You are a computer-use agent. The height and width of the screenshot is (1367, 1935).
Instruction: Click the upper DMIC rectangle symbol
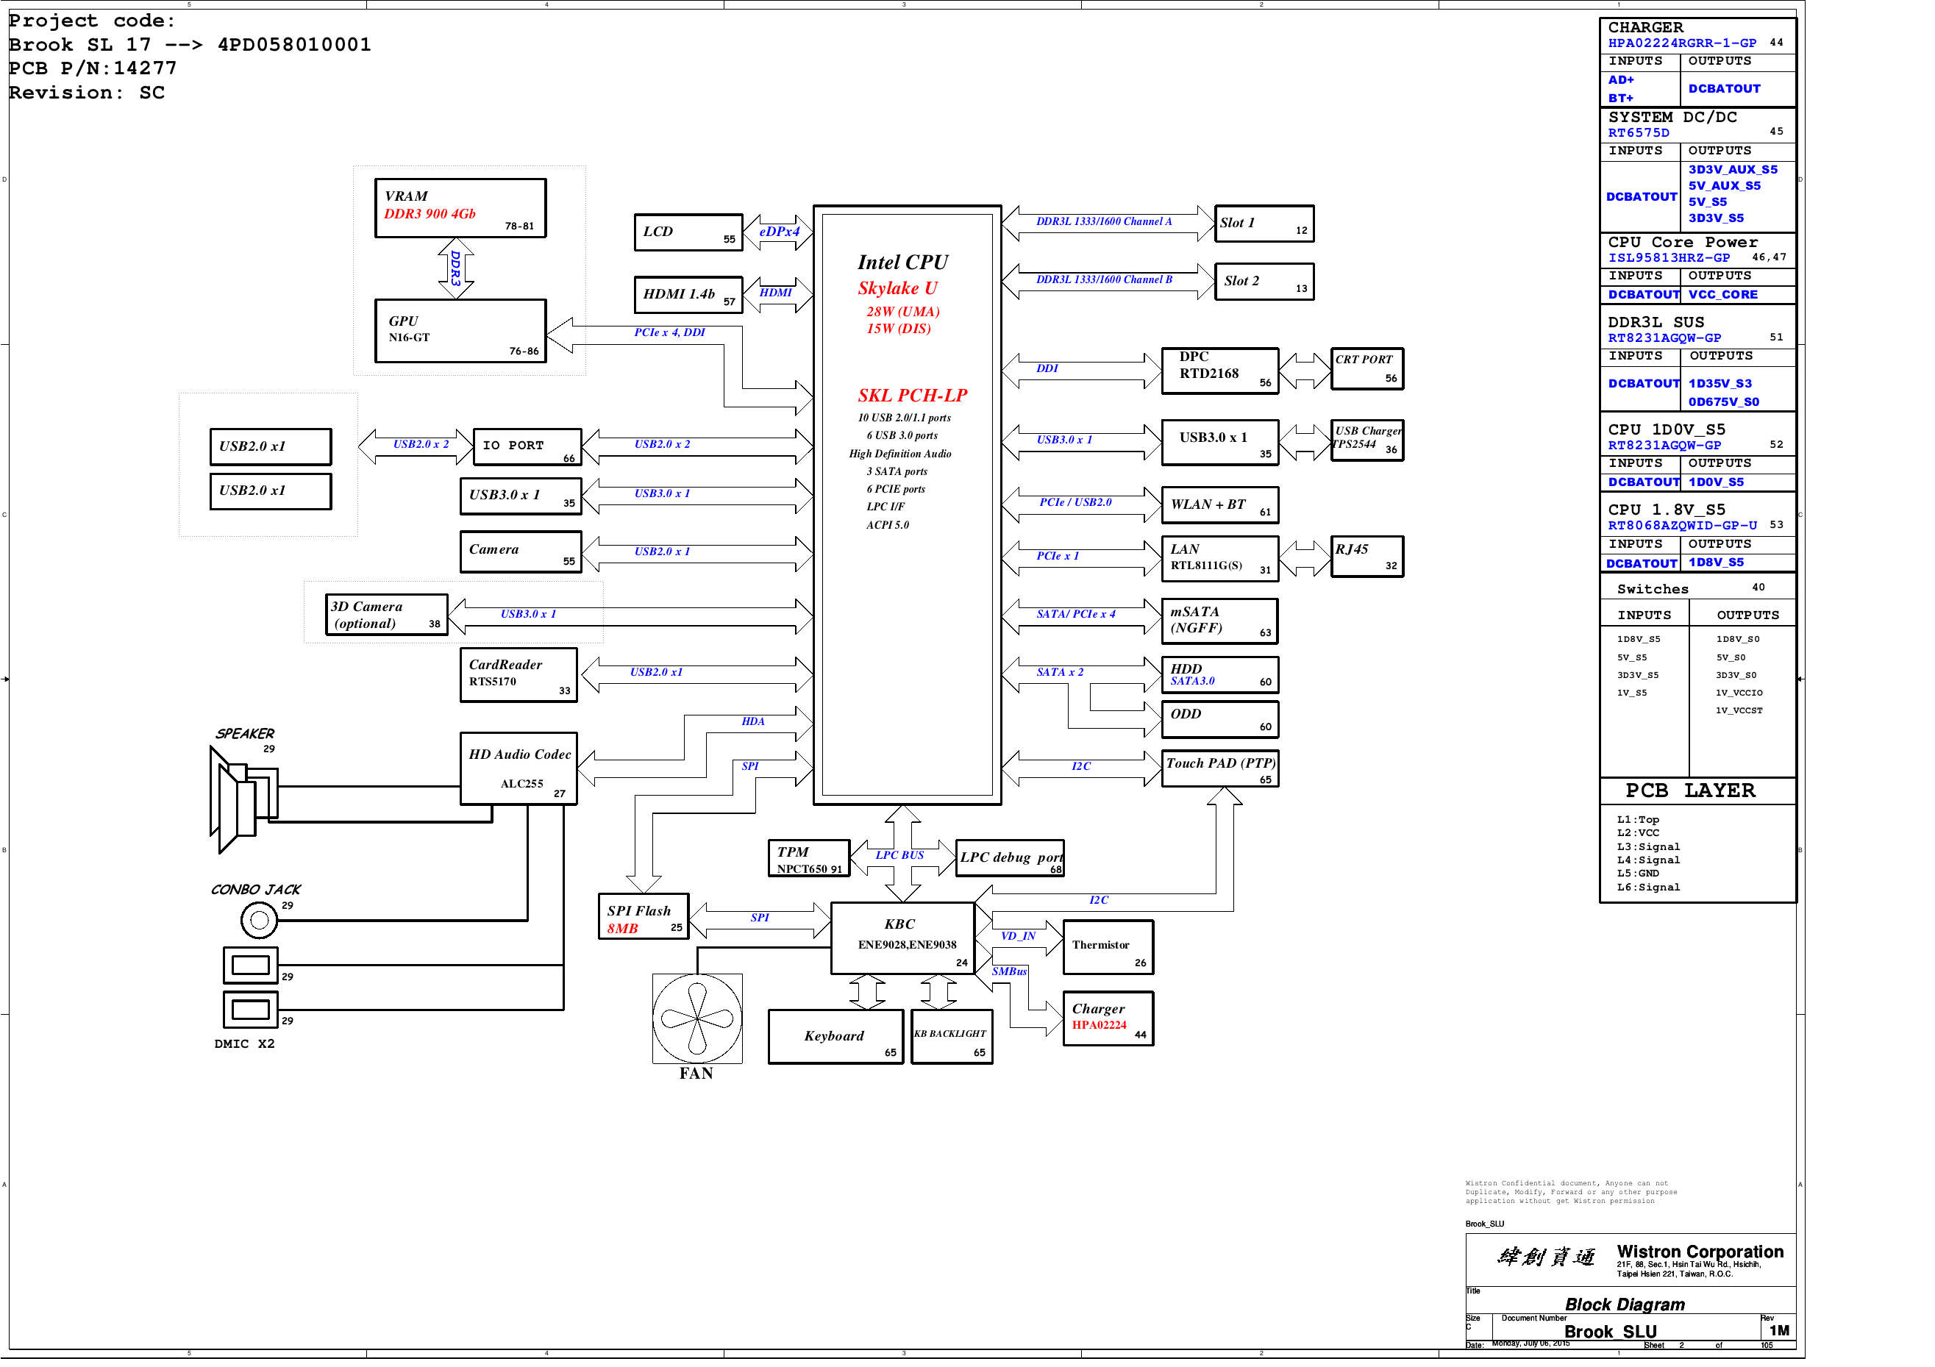point(250,965)
